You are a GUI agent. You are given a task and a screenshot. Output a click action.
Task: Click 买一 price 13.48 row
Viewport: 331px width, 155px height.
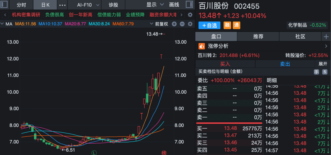pos(230,128)
